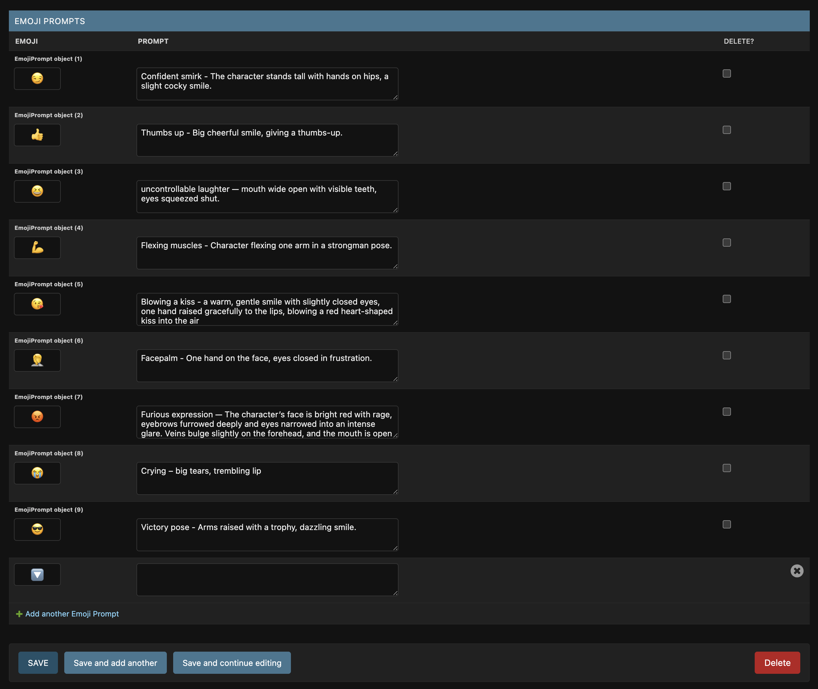Click Save and continue editing
This screenshot has width=818, height=689.
coord(231,662)
